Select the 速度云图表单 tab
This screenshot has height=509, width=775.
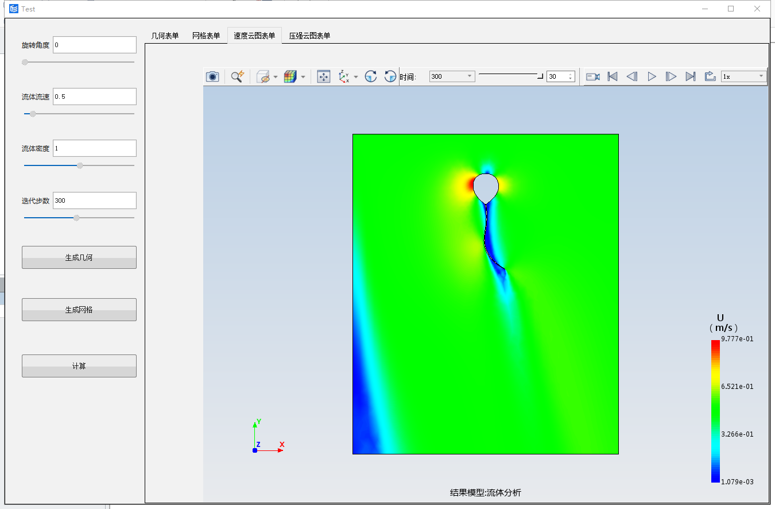pos(254,36)
